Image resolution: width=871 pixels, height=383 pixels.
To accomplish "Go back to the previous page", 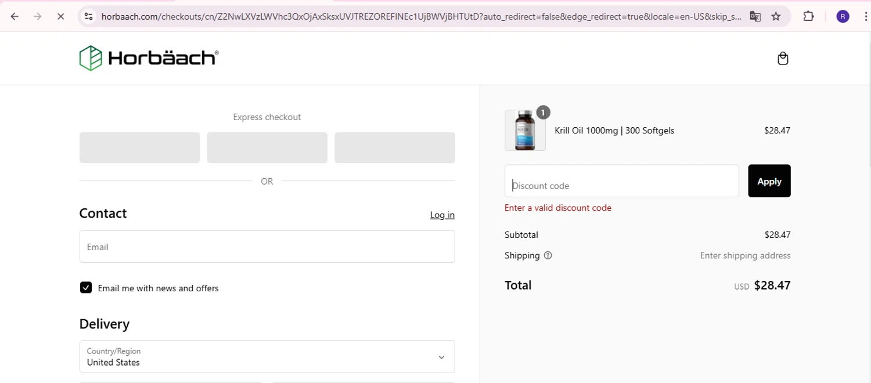I will pyautogui.click(x=15, y=16).
